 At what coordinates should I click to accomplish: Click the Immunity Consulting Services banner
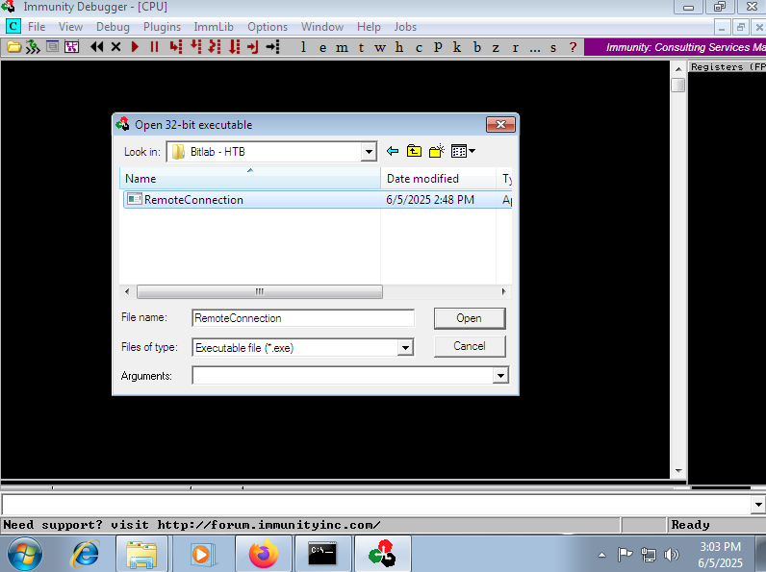[676, 47]
